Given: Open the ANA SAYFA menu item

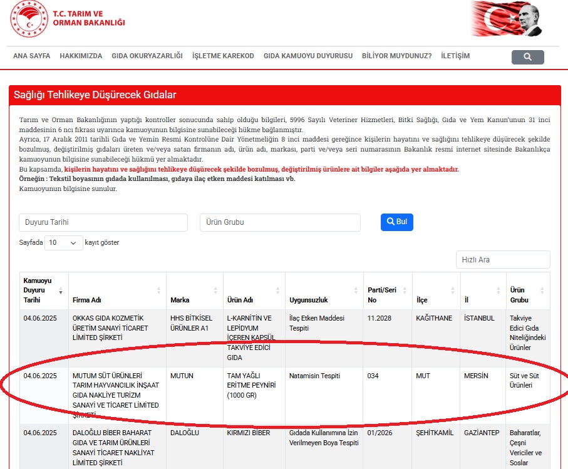Looking at the screenshot, I should click(31, 56).
